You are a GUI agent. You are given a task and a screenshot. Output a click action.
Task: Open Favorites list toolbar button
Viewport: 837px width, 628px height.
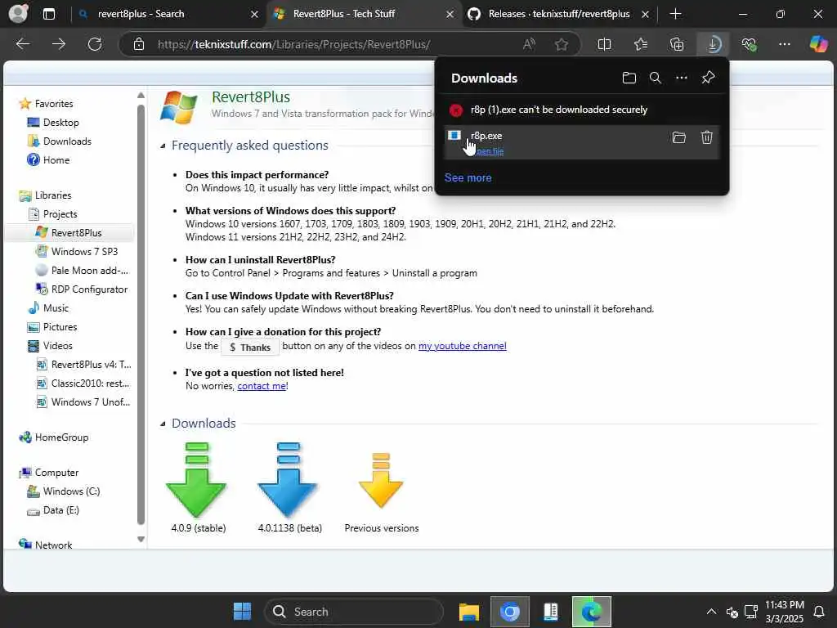(x=641, y=44)
